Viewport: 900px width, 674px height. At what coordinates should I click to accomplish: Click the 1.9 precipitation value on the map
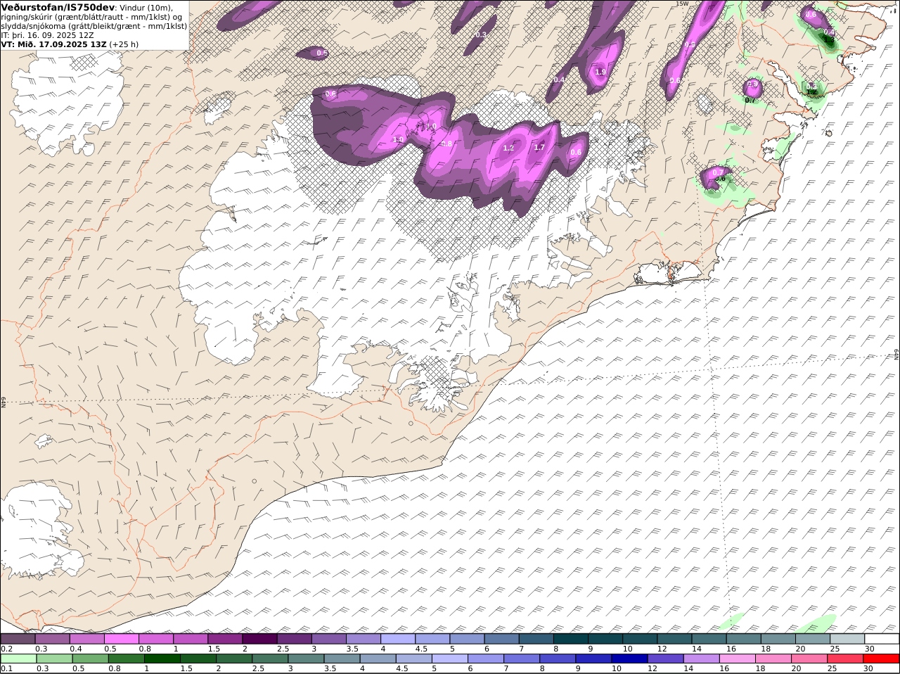(600, 72)
